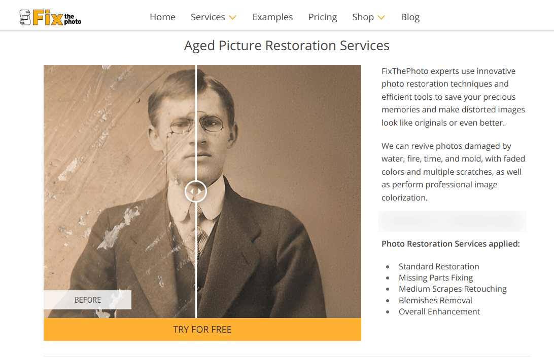Open the Blog page
554x359 pixels.
(x=410, y=17)
